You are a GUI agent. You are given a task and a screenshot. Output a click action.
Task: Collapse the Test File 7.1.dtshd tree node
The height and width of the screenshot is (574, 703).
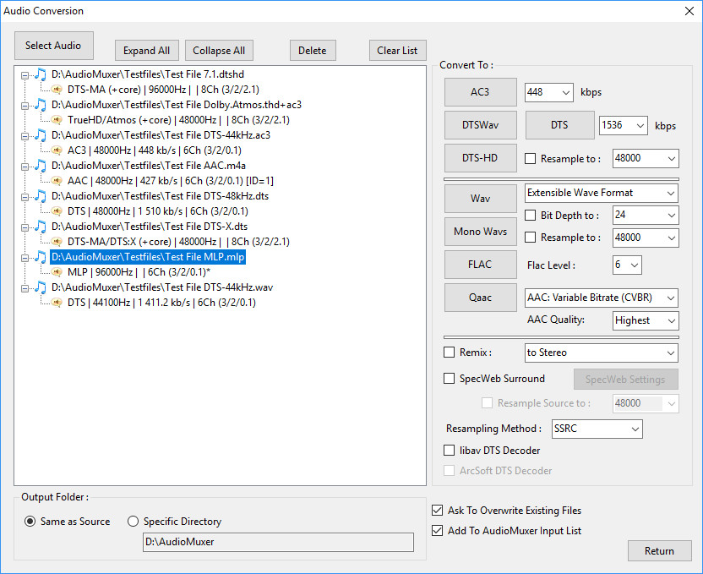click(x=25, y=75)
